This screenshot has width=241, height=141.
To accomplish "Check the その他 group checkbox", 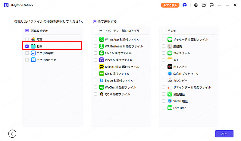I will tap(164, 30).
